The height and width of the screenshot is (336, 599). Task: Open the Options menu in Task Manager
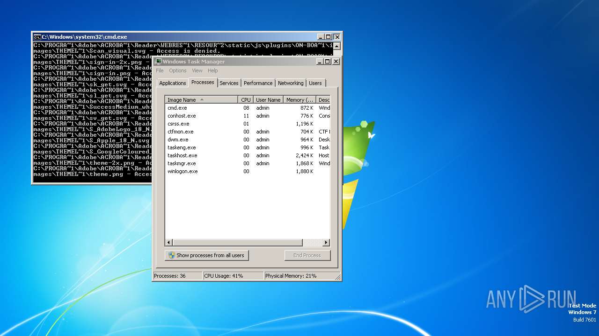click(177, 70)
